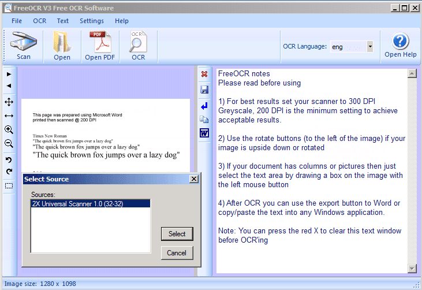Click the Scan toolbar button
This screenshot has height=290, width=422.
click(x=24, y=45)
